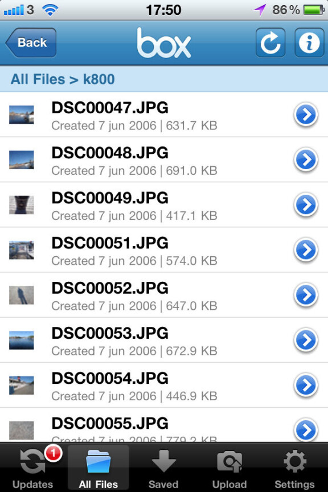328x492 pixels.
Task: Tap 'Created 7 jun 2006 | 672.9 KB'
Action: click(134, 351)
